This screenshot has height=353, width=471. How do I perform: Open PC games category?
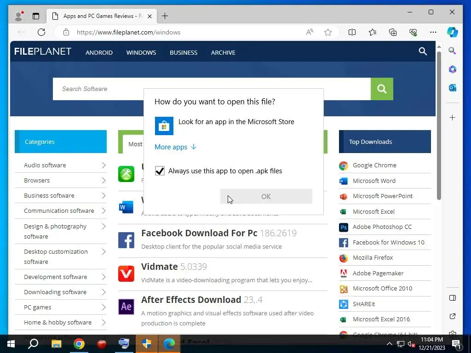click(x=61, y=307)
